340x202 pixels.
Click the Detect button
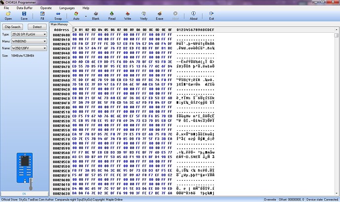tap(37, 26)
